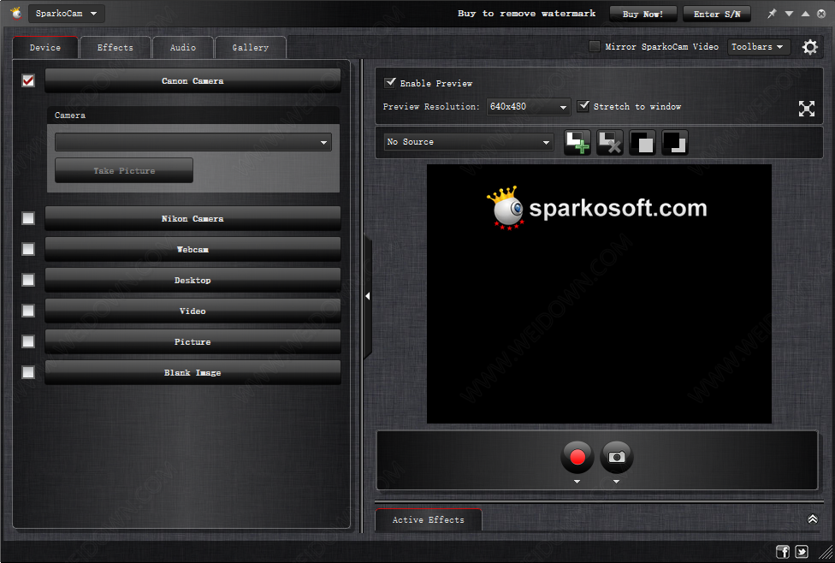Viewport: 835px width, 563px height.
Task: Click the fullscreen preview icon
Action: click(807, 109)
